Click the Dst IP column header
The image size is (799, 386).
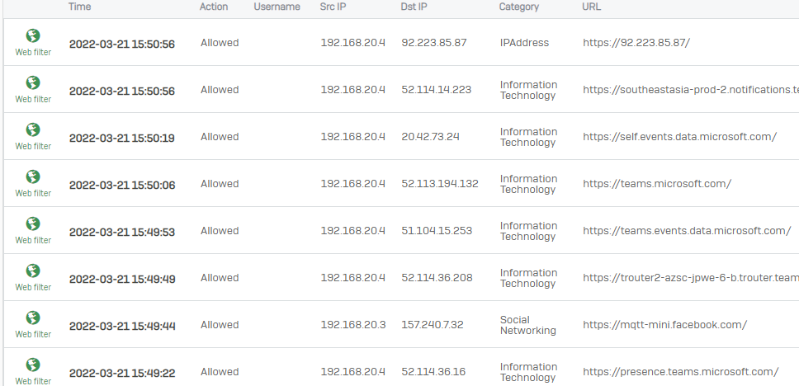coord(414,7)
